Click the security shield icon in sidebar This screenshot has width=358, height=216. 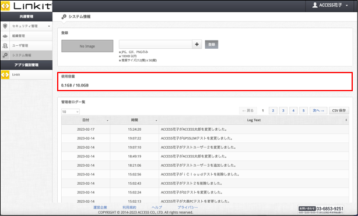[5, 26]
